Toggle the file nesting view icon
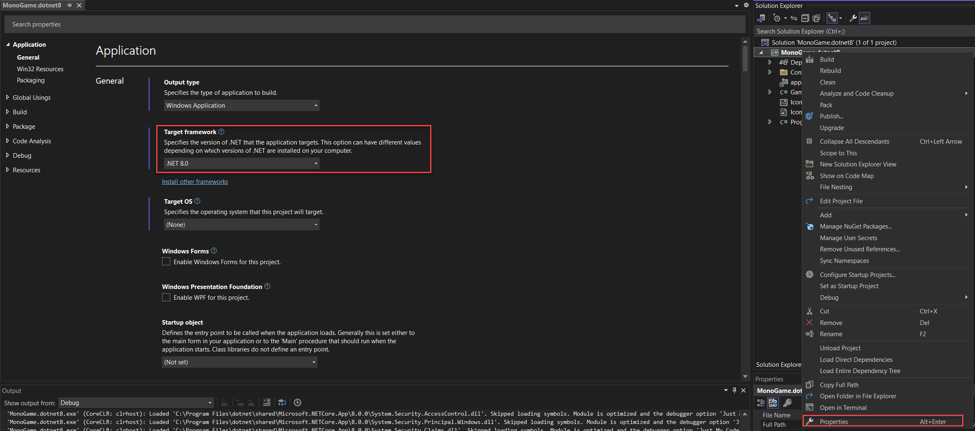This screenshot has width=975, height=431. (x=832, y=18)
